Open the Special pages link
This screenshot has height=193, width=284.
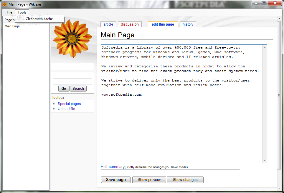[x=69, y=104]
